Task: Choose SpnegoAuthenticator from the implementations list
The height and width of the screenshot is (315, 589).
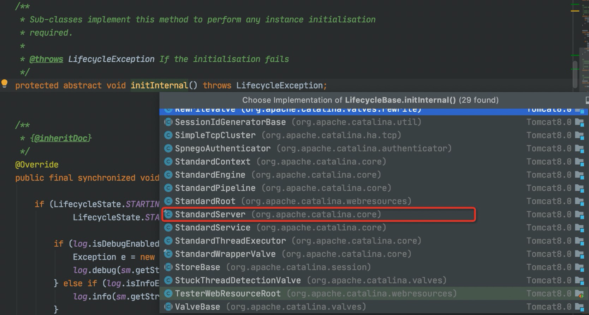Action: point(374,148)
